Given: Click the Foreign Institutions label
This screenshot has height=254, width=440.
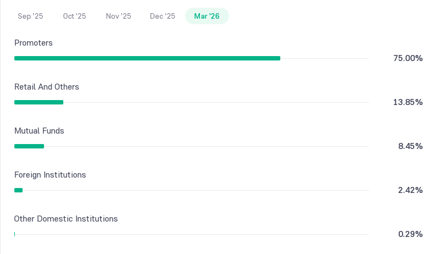Looking at the screenshot, I should coord(50,175).
